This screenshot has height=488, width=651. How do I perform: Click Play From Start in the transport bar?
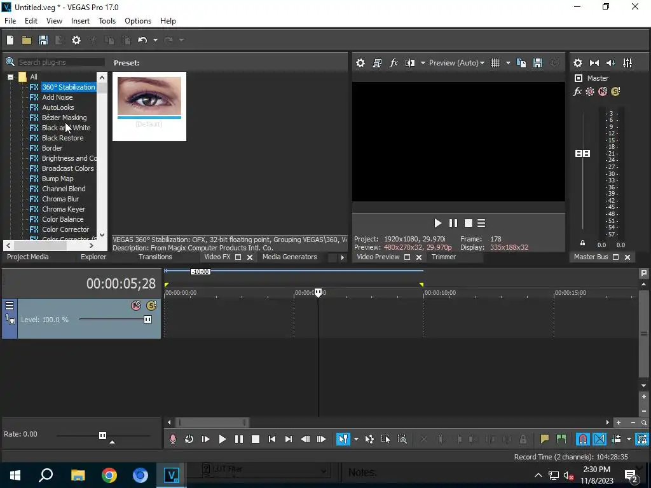[x=205, y=439]
